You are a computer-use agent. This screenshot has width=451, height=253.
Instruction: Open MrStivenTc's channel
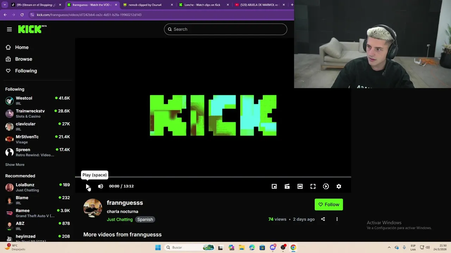tap(38, 139)
